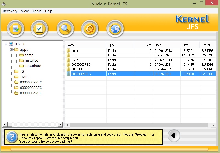The height and width of the screenshot is (153, 220).
Task: Open the View menu
Action: tap(25, 11)
